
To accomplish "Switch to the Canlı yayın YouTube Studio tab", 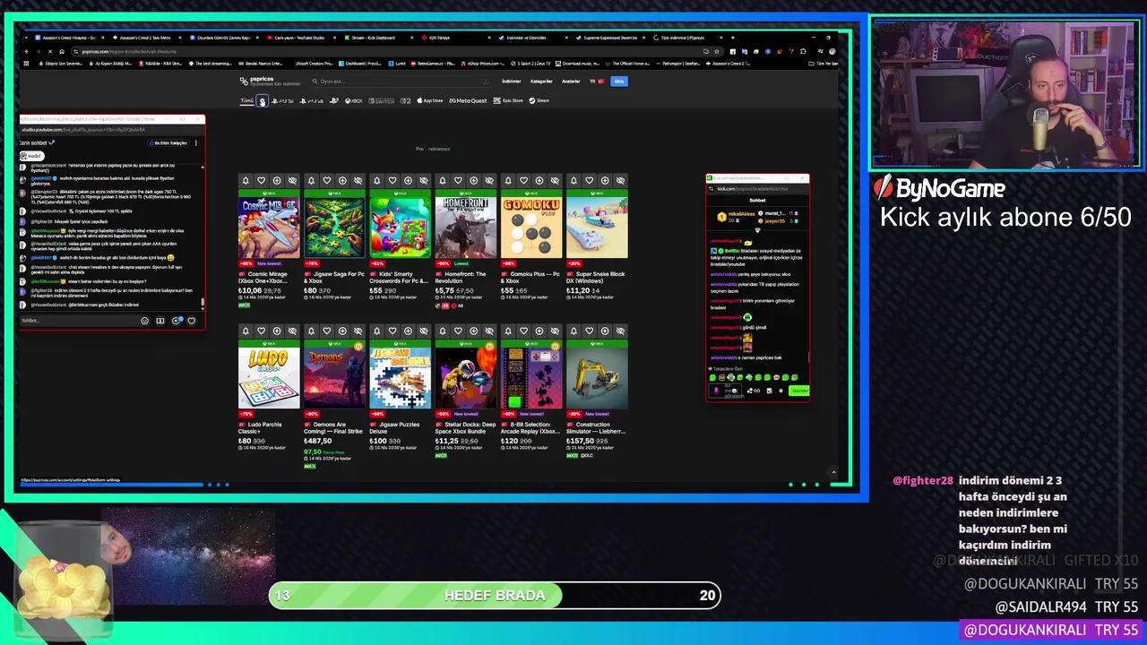I will [x=300, y=38].
